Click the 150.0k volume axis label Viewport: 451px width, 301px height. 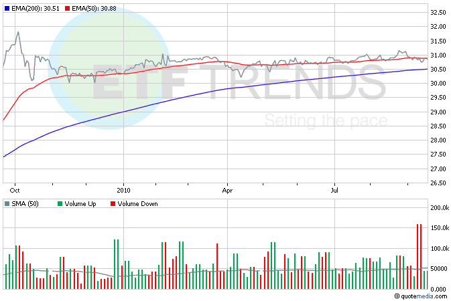[440, 228]
